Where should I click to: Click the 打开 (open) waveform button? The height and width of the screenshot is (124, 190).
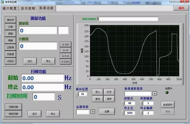click(x=109, y=92)
